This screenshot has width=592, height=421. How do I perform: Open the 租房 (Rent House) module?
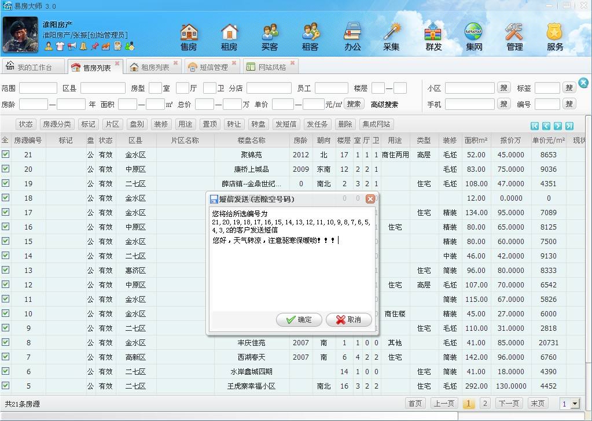pos(230,35)
